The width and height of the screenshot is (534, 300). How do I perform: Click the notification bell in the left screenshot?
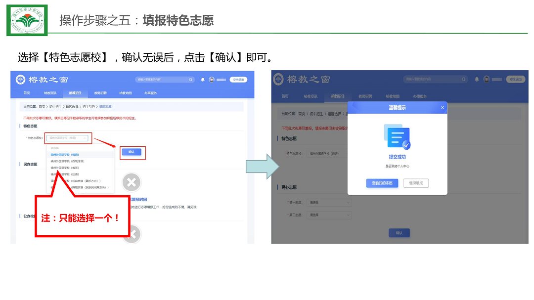coord(203,80)
